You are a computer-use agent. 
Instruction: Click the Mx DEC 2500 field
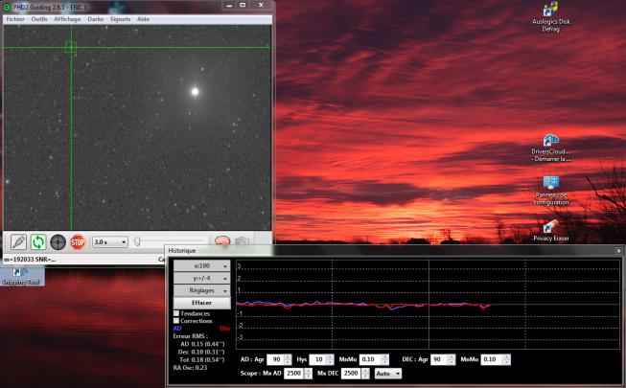[351, 374]
